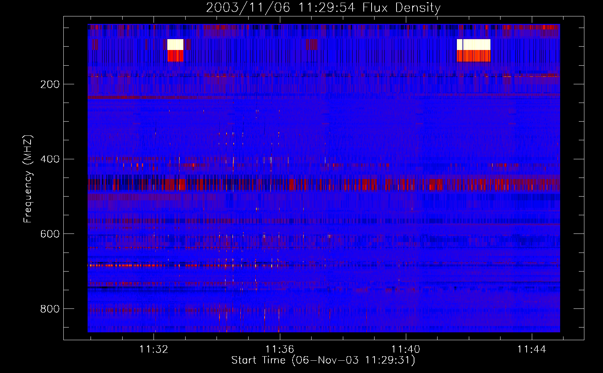Click the 200 frequency tick label
This screenshot has width=603, height=373.
[50, 84]
